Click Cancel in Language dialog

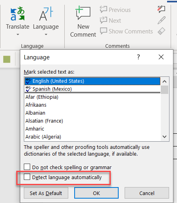[x=147, y=193]
